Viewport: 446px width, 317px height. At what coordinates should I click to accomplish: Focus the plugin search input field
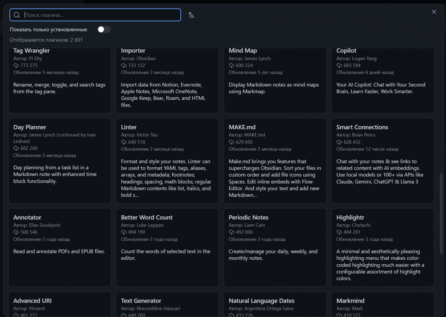pyautogui.click(x=95, y=15)
